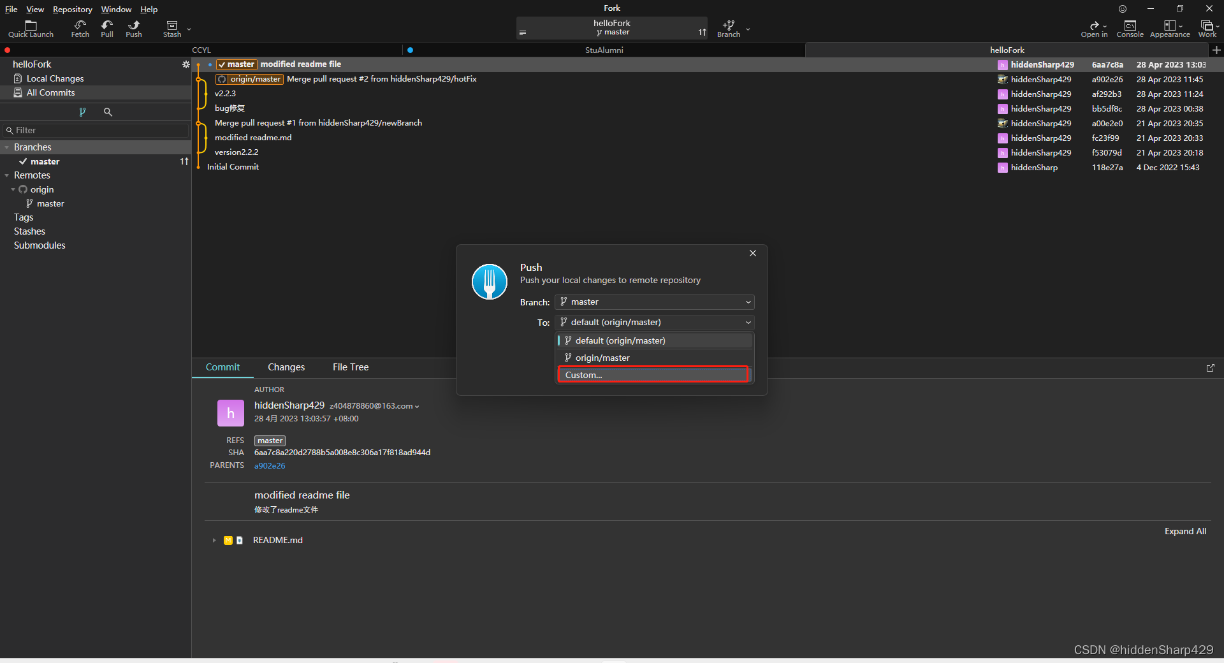Click the Branch toolbar icon
Image resolution: width=1224 pixels, height=663 pixels.
(x=729, y=29)
